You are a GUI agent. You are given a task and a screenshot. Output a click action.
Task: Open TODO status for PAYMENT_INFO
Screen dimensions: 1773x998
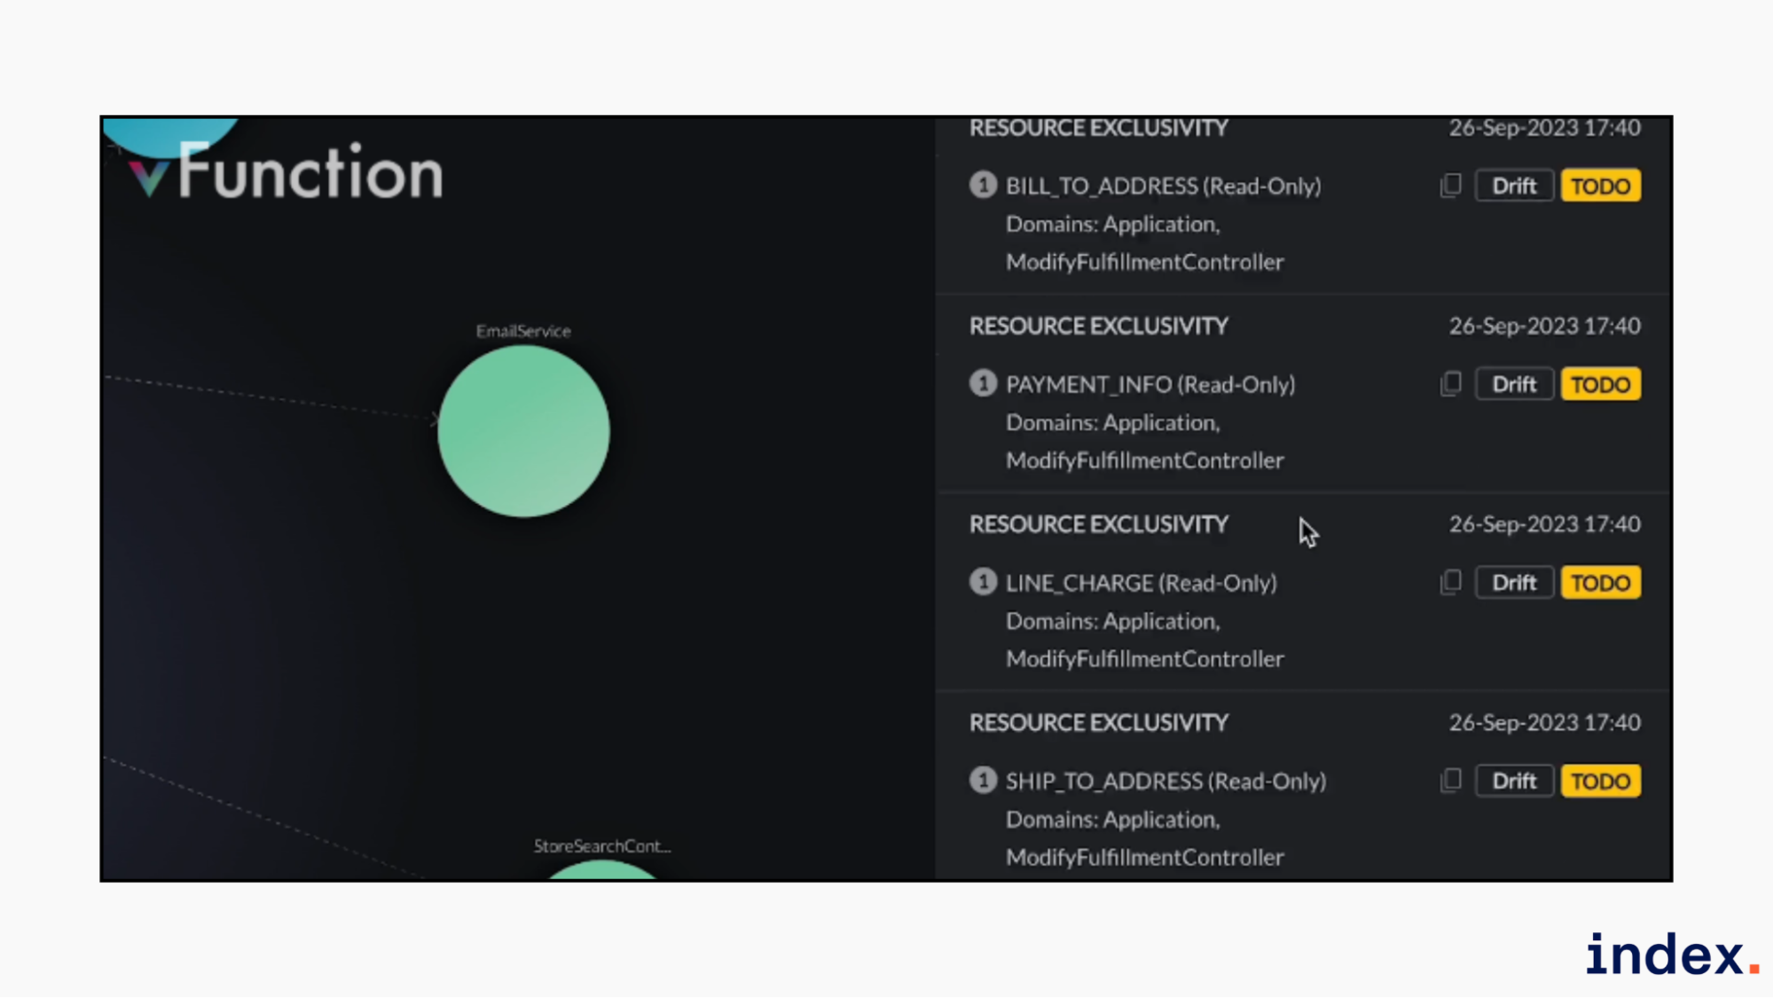1600,384
